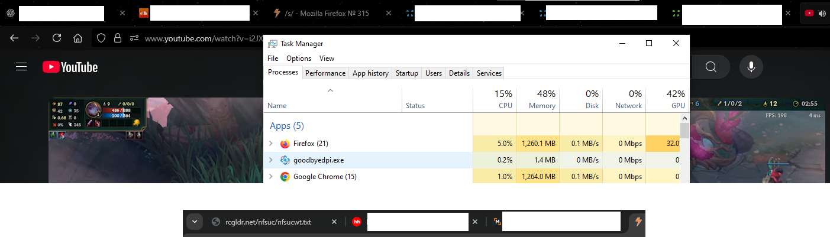This screenshot has height=237, width=830.
Task: Start YouTube voice search with microphone
Action: (751, 67)
